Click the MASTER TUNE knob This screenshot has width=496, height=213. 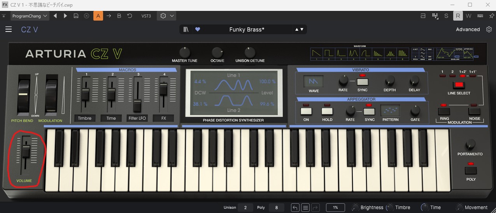coord(184,52)
